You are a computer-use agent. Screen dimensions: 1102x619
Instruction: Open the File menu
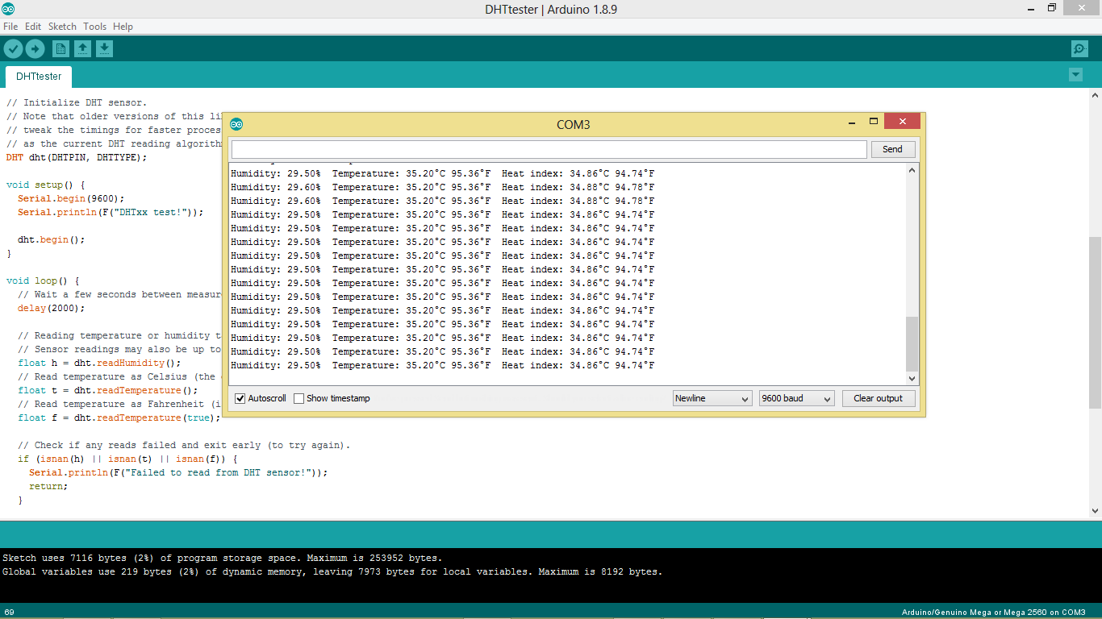(10, 27)
